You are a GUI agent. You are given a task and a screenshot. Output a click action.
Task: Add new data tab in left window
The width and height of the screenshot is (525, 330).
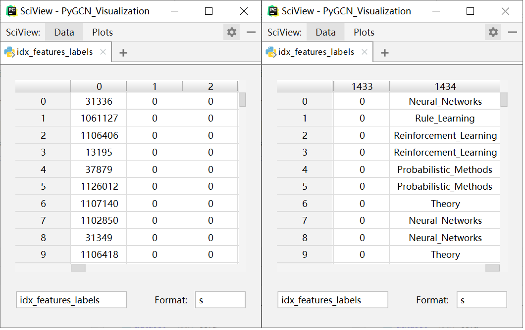pos(123,53)
